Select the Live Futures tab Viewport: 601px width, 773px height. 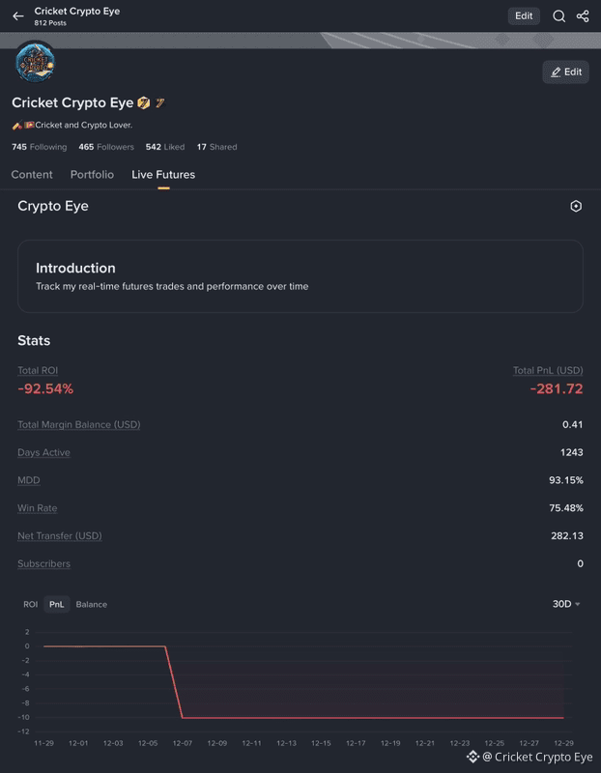[163, 175]
